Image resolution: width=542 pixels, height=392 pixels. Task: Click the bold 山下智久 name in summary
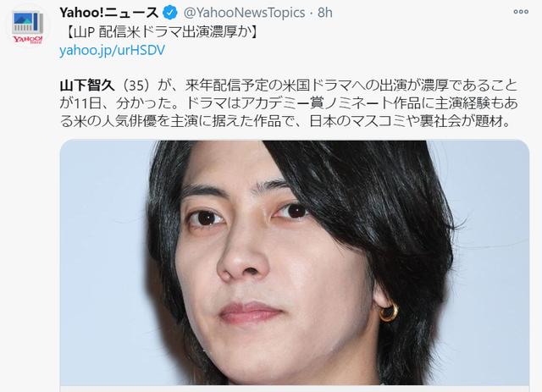[87, 86]
